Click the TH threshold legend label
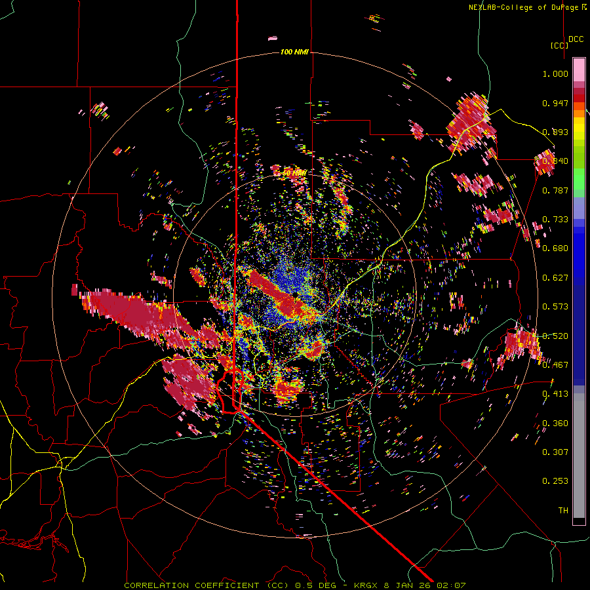This screenshot has height=590, width=590. [563, 511]
